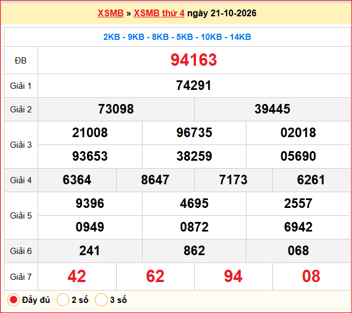
Task: Click the Giải 2 number 73098
Action: pyautogui.click(x=116, y=109)
